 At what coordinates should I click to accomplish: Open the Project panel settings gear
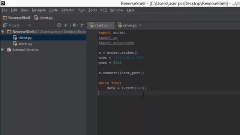tap(75, 25)
